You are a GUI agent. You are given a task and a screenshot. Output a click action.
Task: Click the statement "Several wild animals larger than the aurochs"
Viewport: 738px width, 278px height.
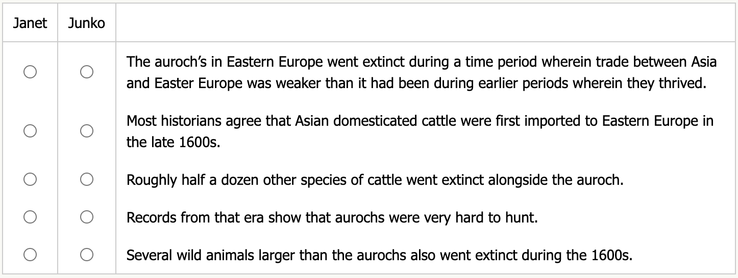coord(379,255)
